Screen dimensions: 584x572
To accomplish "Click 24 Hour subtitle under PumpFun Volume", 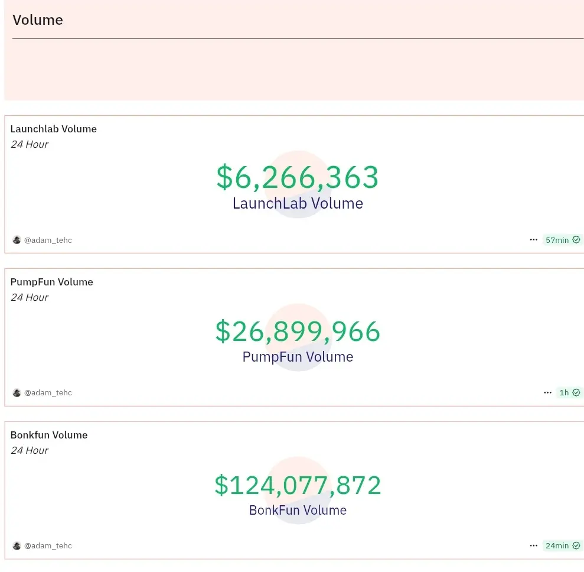I will tap(30, 297).
